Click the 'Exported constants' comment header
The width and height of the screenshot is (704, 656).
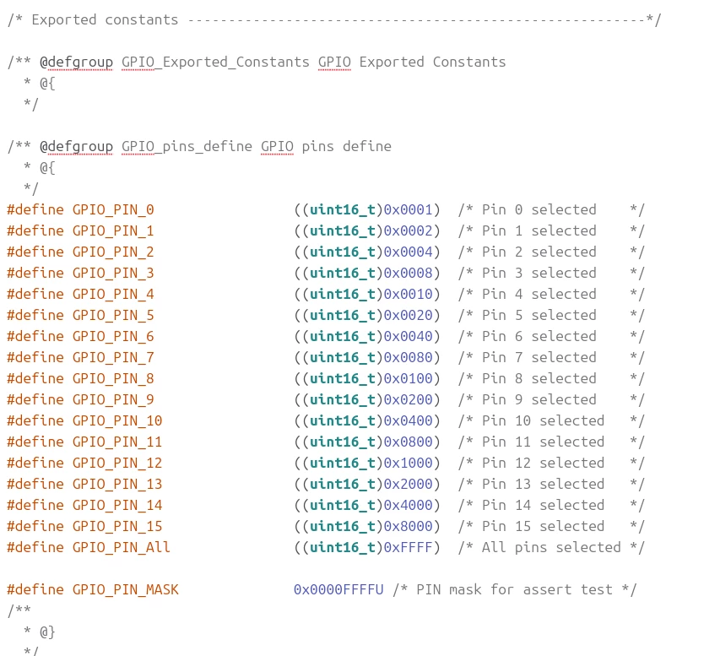point(105,19)
